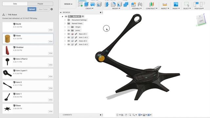Viewport: 210px width, 118px height.
Task: Click the Insert image icon
Action: tap(176, 4)
